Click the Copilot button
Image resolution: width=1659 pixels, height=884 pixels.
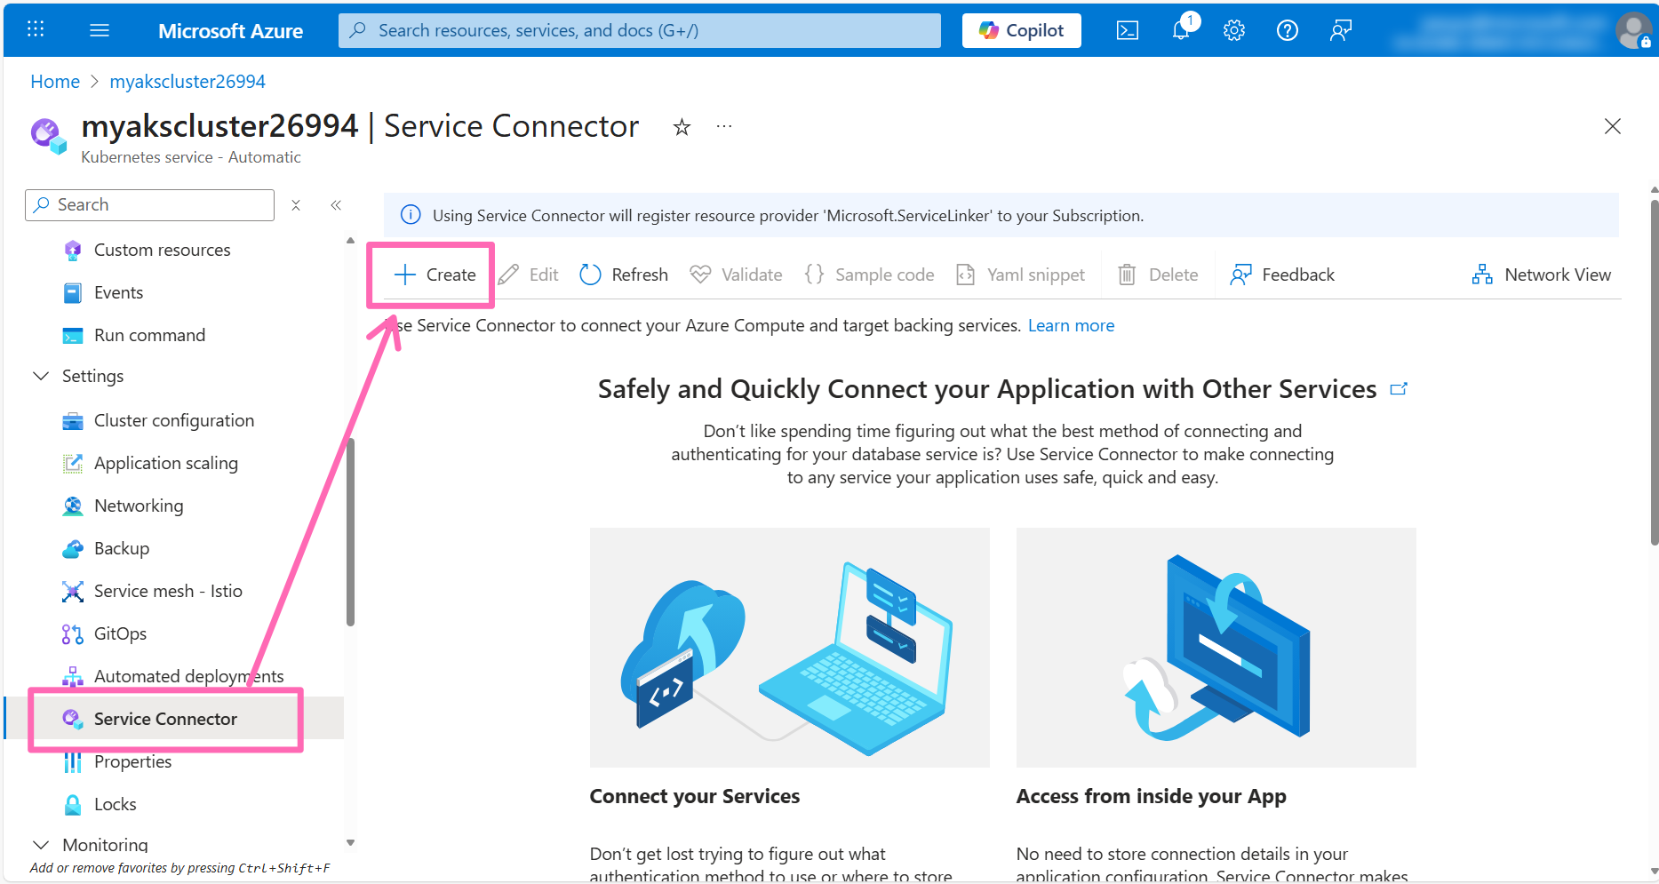coord(1021,30)
